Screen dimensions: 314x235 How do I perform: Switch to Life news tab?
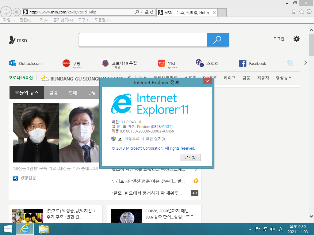pos(91,93)
